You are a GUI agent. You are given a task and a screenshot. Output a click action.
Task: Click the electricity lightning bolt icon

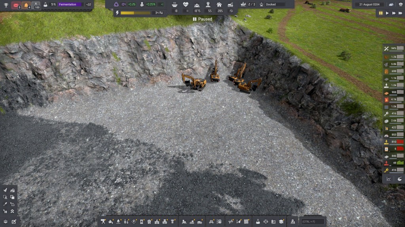click(117, 13)
